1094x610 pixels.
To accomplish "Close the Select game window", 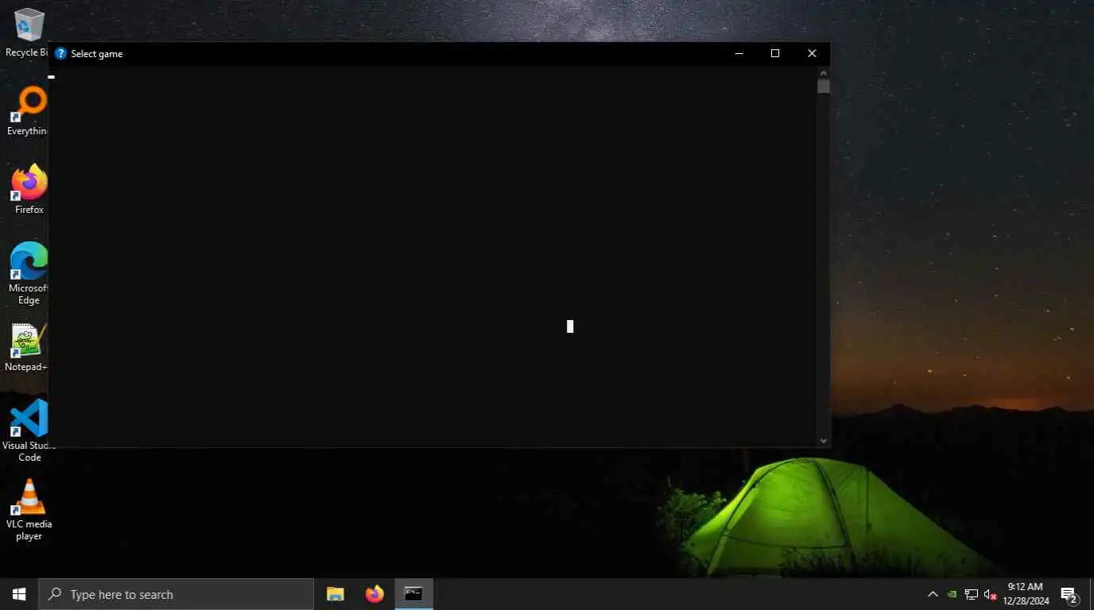I will pyautogui.click(x=812, y=53).
